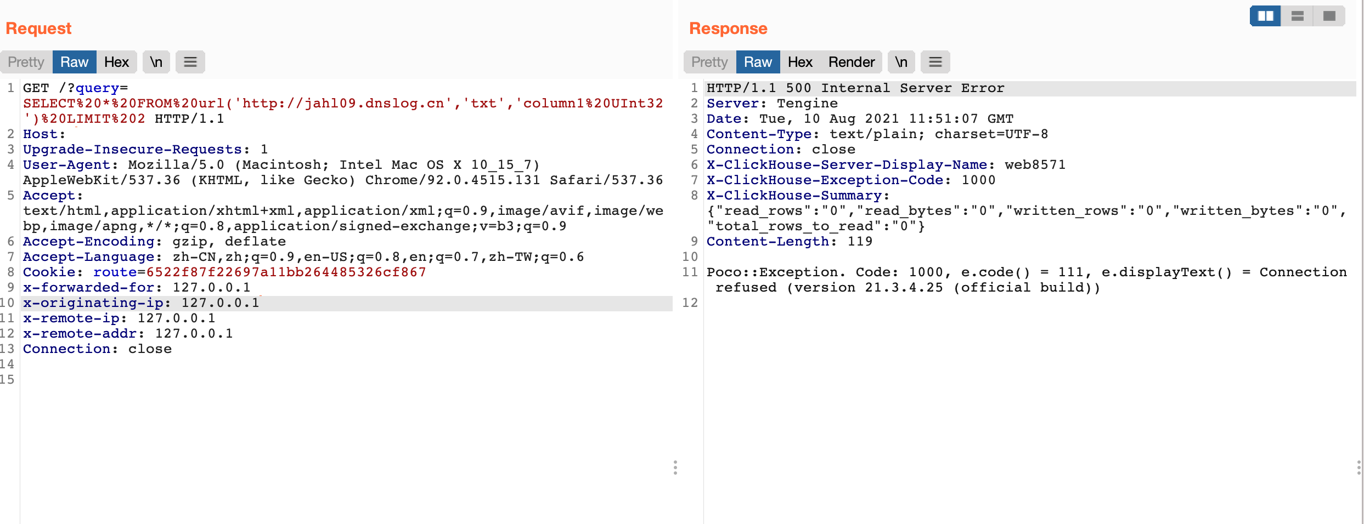The height and width of the screenshot is (524, 1364).
Task: Click the read_rows JSON summary text
Action: click(x=1027, y=219)
